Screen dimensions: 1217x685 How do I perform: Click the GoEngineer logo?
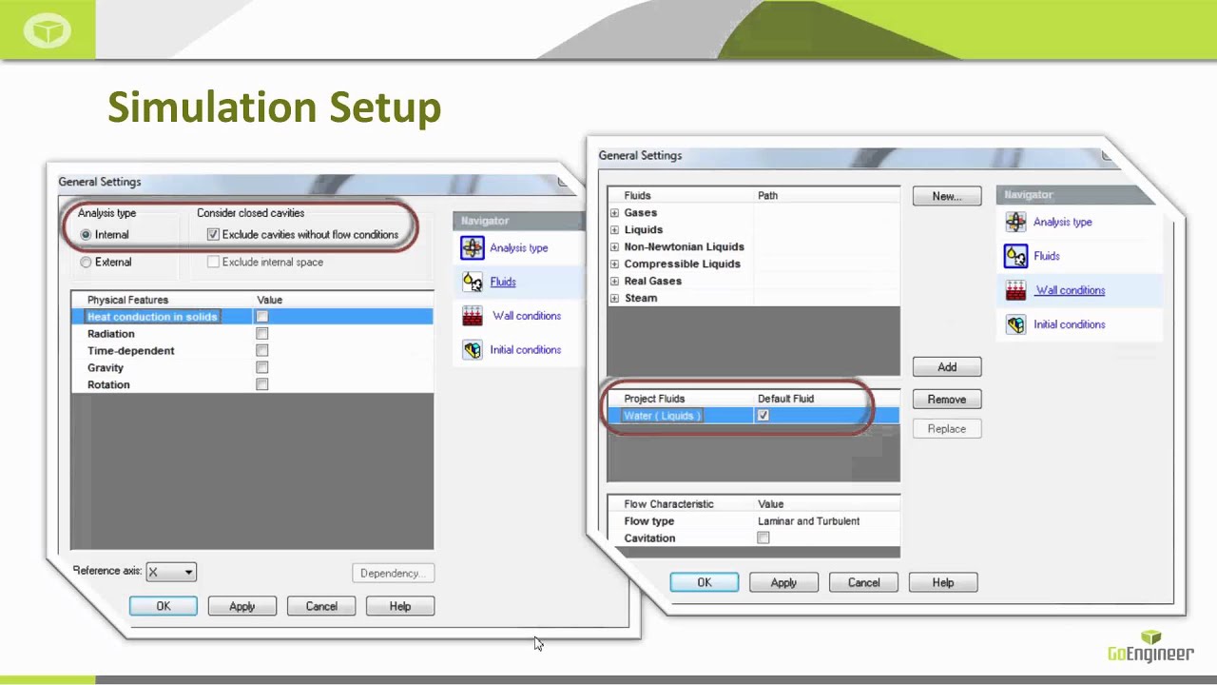pyautogui.click(x=1149, y=645)
